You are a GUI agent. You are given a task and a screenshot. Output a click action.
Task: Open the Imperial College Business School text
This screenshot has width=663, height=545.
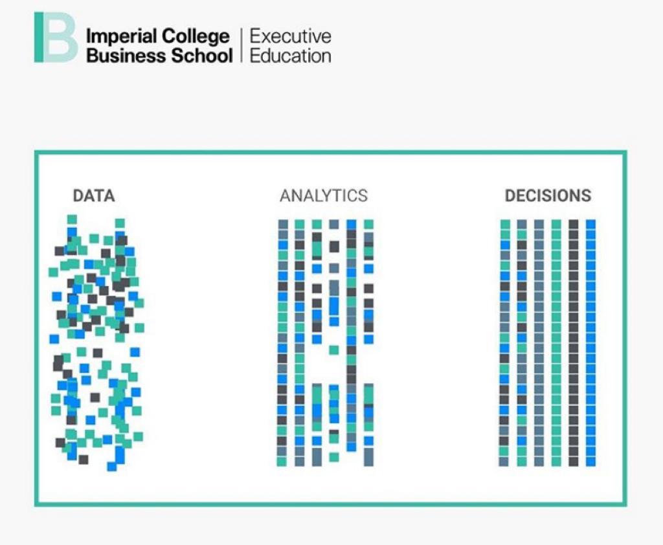(x=159, y=46)
